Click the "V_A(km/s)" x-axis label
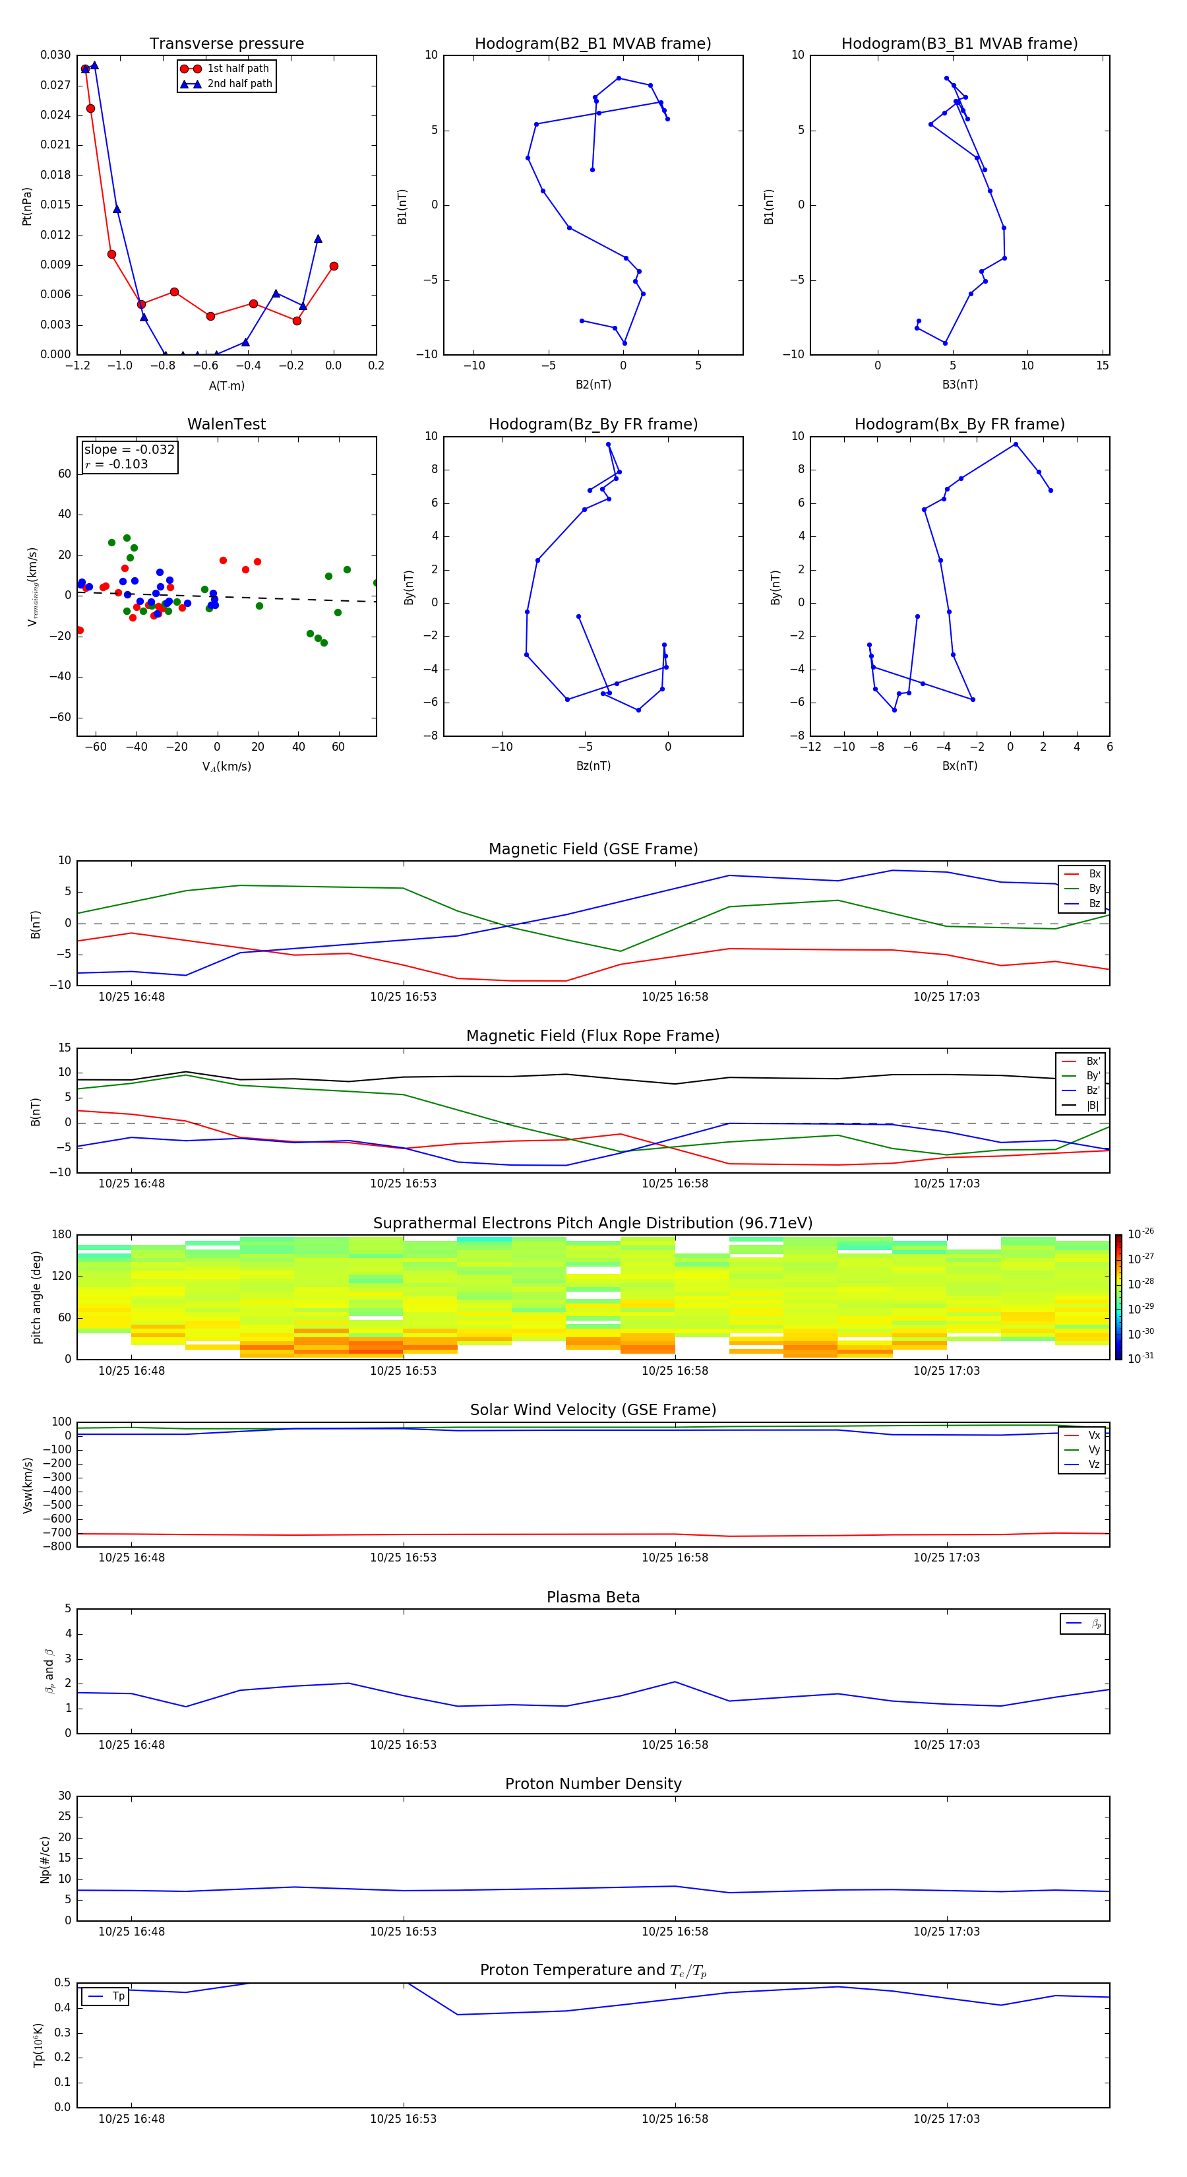 click(226, 767)
